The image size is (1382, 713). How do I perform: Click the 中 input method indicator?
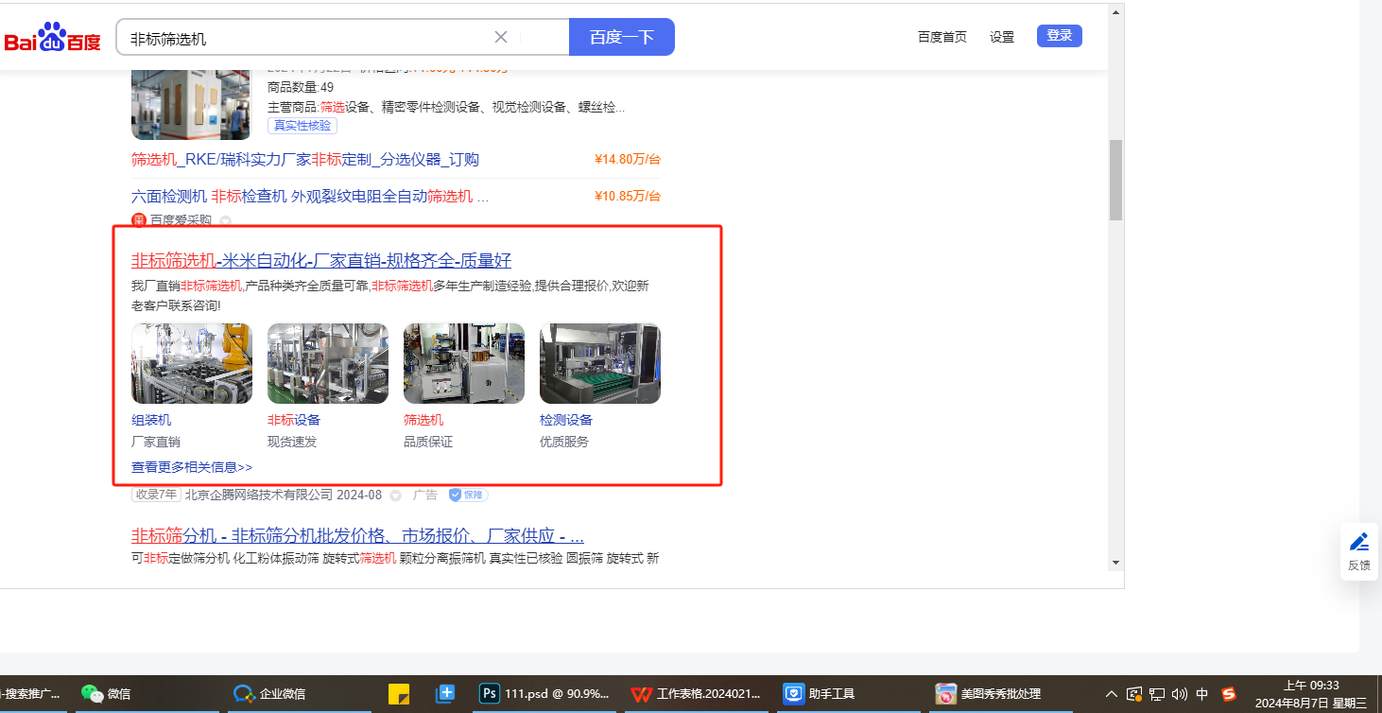[1202, 693]
